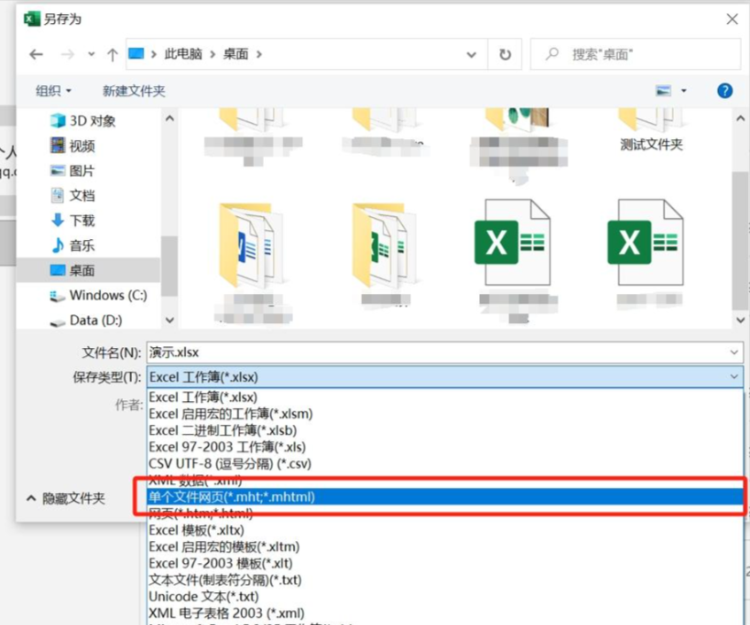Select 视频 in the sidebar
This screenshot has height=625, width=750.
[73, 146]
